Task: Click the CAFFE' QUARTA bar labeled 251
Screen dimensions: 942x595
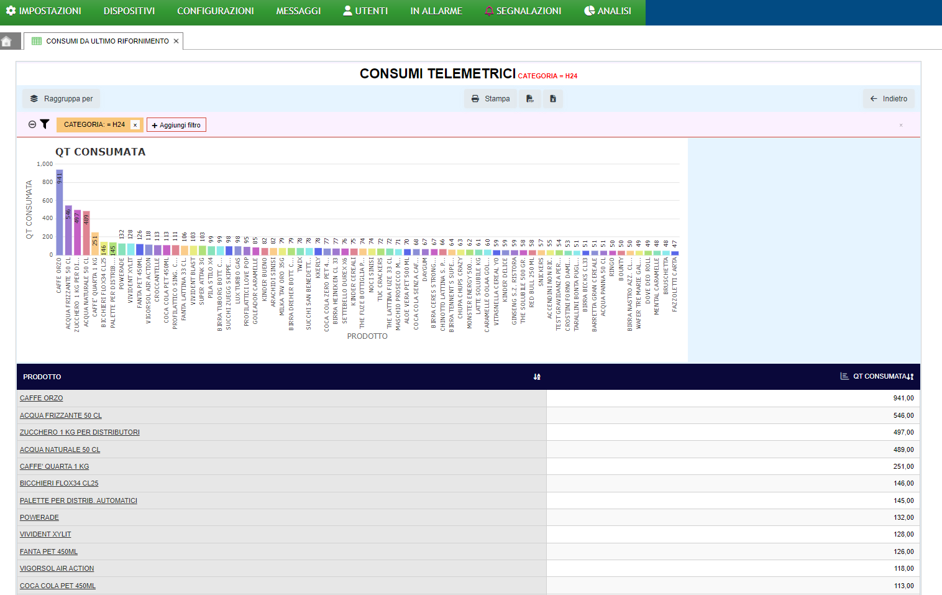Action: (95, 244)
